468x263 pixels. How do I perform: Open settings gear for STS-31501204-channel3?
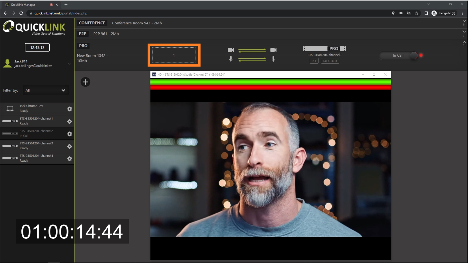[x=70, y=146]
